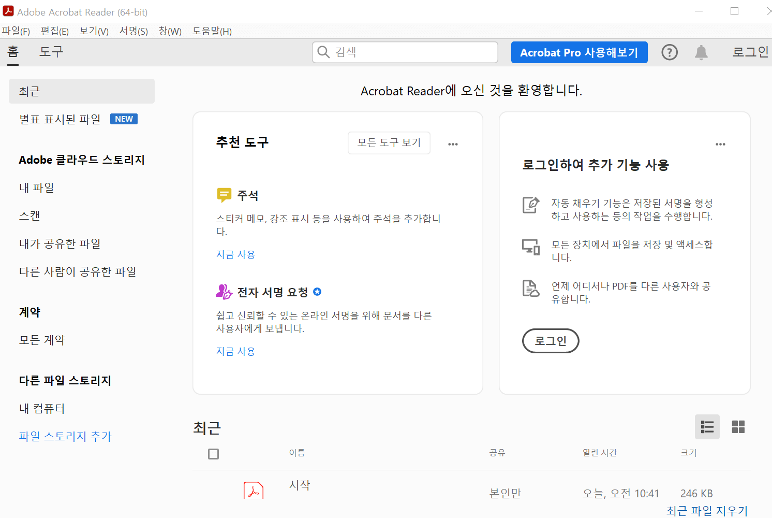Click the 전자 서명 요청 tool title
The height and width of the screenshot is (518, 772).
[x=273, y=292]
